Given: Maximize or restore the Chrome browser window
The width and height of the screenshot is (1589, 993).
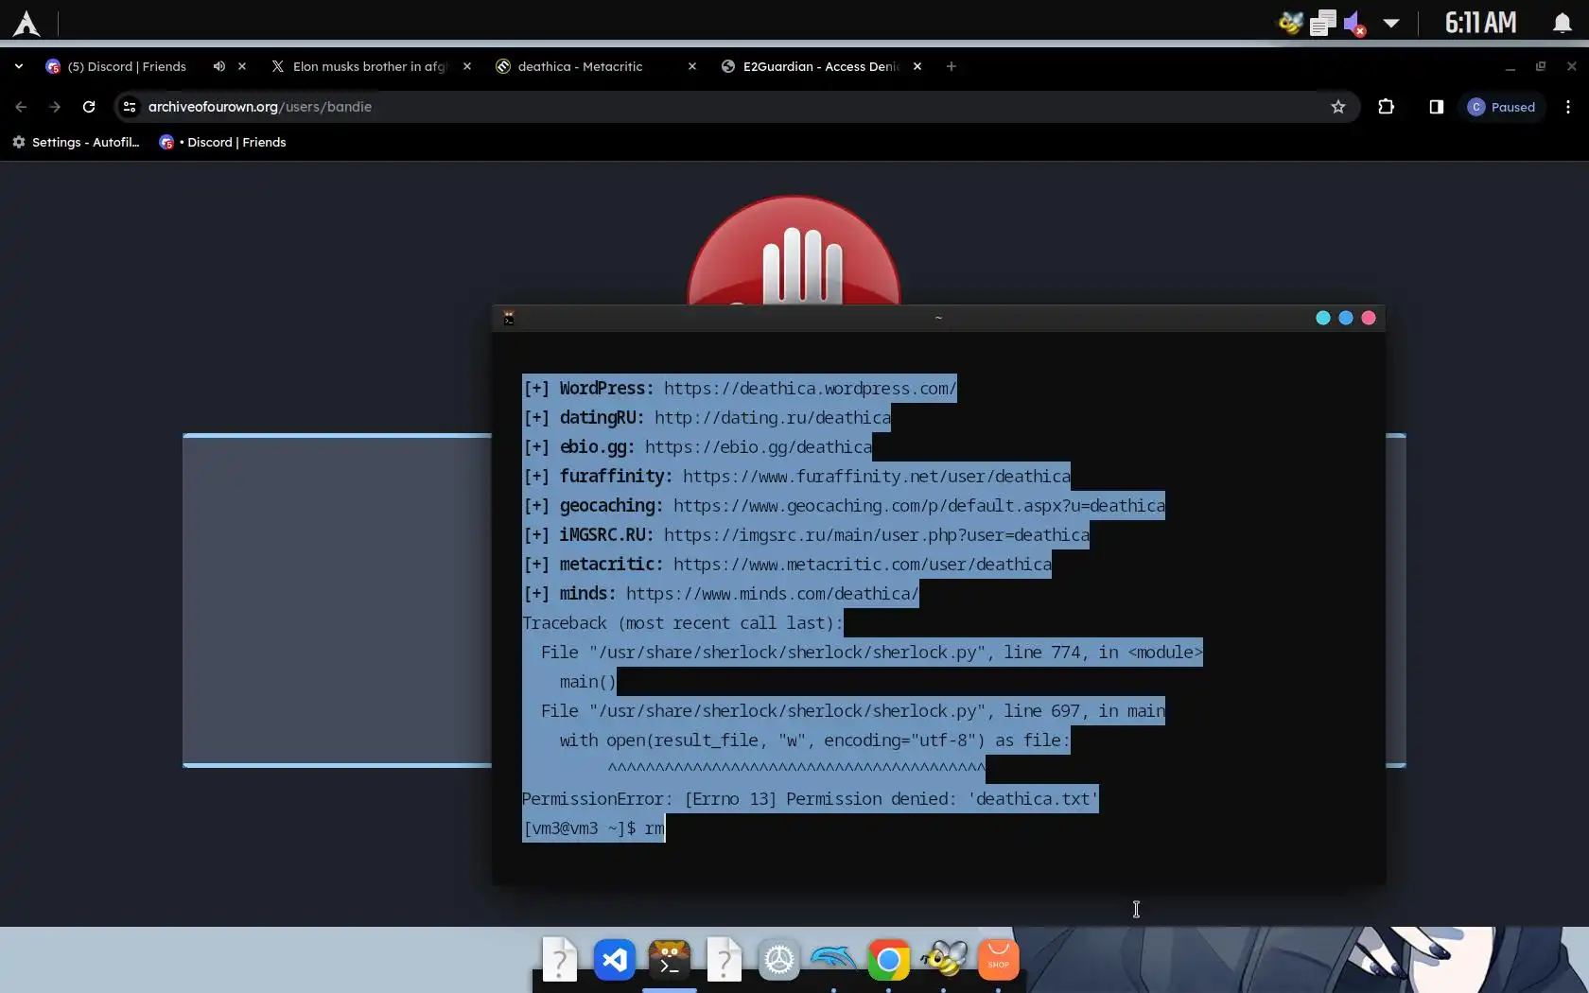Looking at the screenshot, I should (1541, 66).
